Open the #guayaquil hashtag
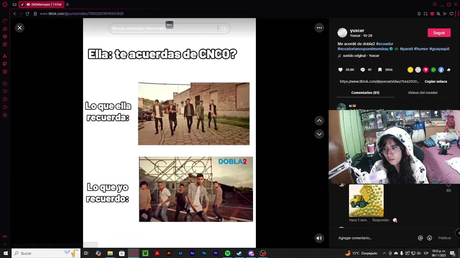 click(439, 49)
